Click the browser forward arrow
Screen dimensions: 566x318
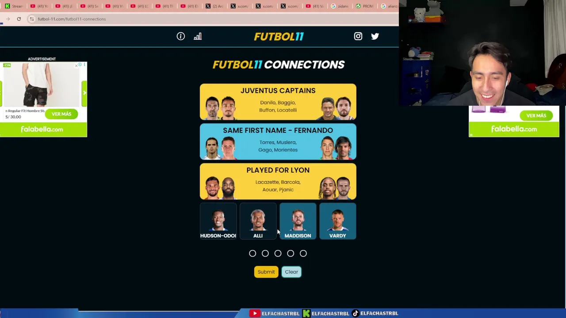coord(8,19)
